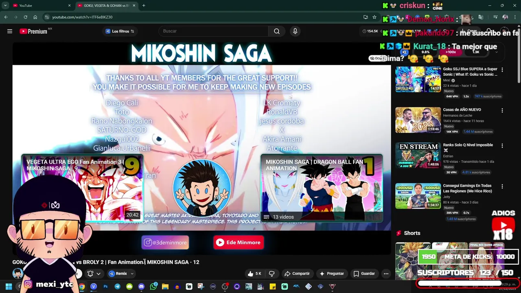The image size is (521, 293).
Task: Reload the page with the refresh icon
Action: tap(25, 17)
